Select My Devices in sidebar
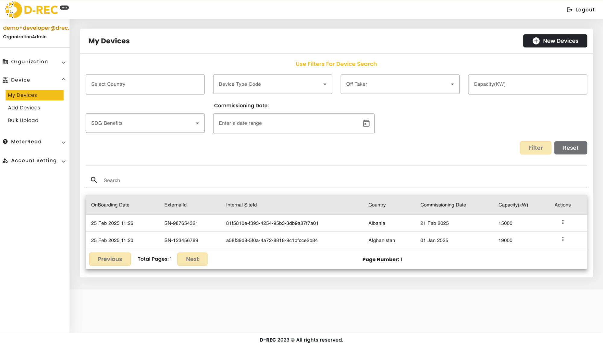 click(34, 95)
